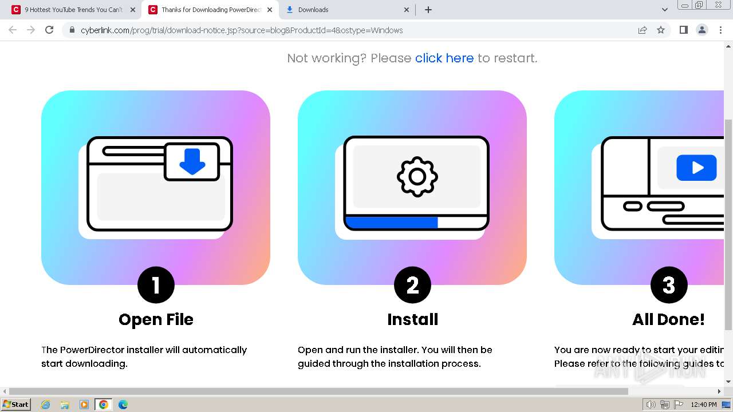Click the Open File download illustration
Image resolution: width=733 pixels, height=412 pixels.
click(x=156, y=188)
